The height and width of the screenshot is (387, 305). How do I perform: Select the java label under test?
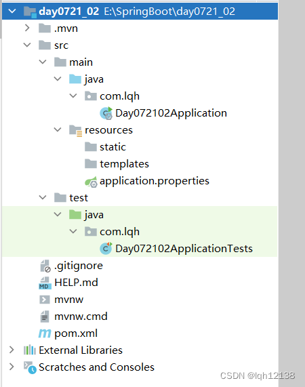pyautogui.click(x=94, y=215)
